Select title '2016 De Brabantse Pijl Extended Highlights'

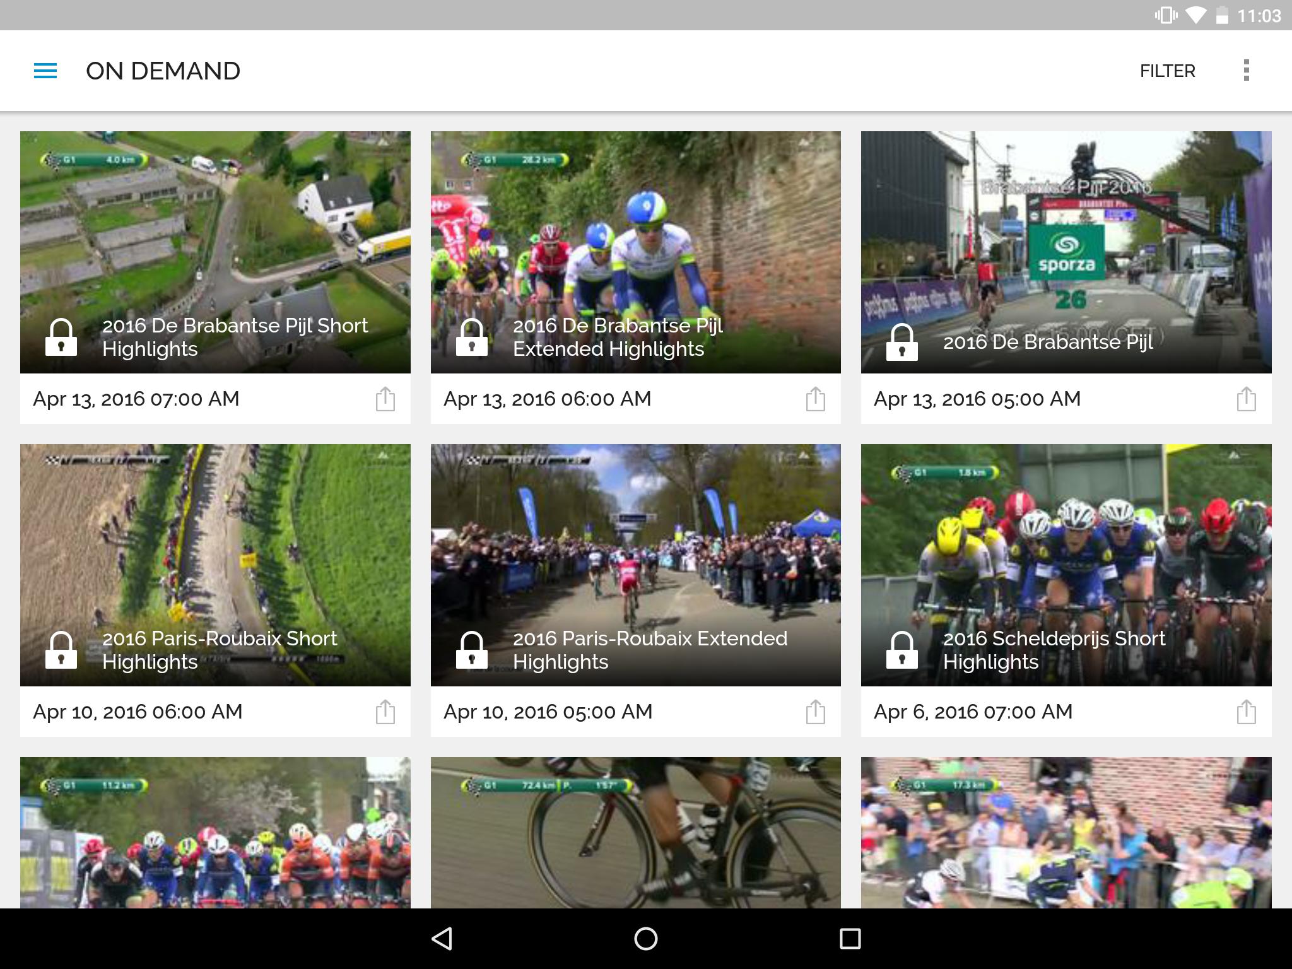[x=618, y=337]
